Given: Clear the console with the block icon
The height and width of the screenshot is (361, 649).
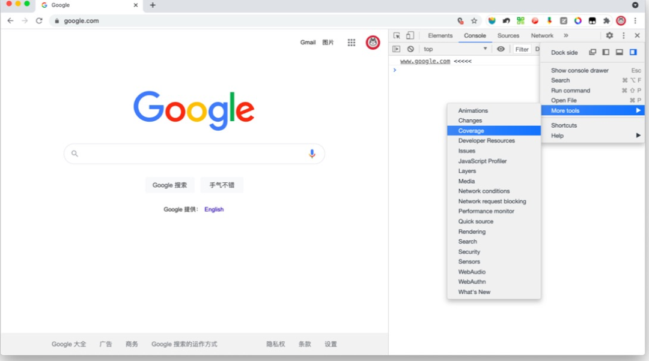Looking at the screenshot, I should 410,49.
